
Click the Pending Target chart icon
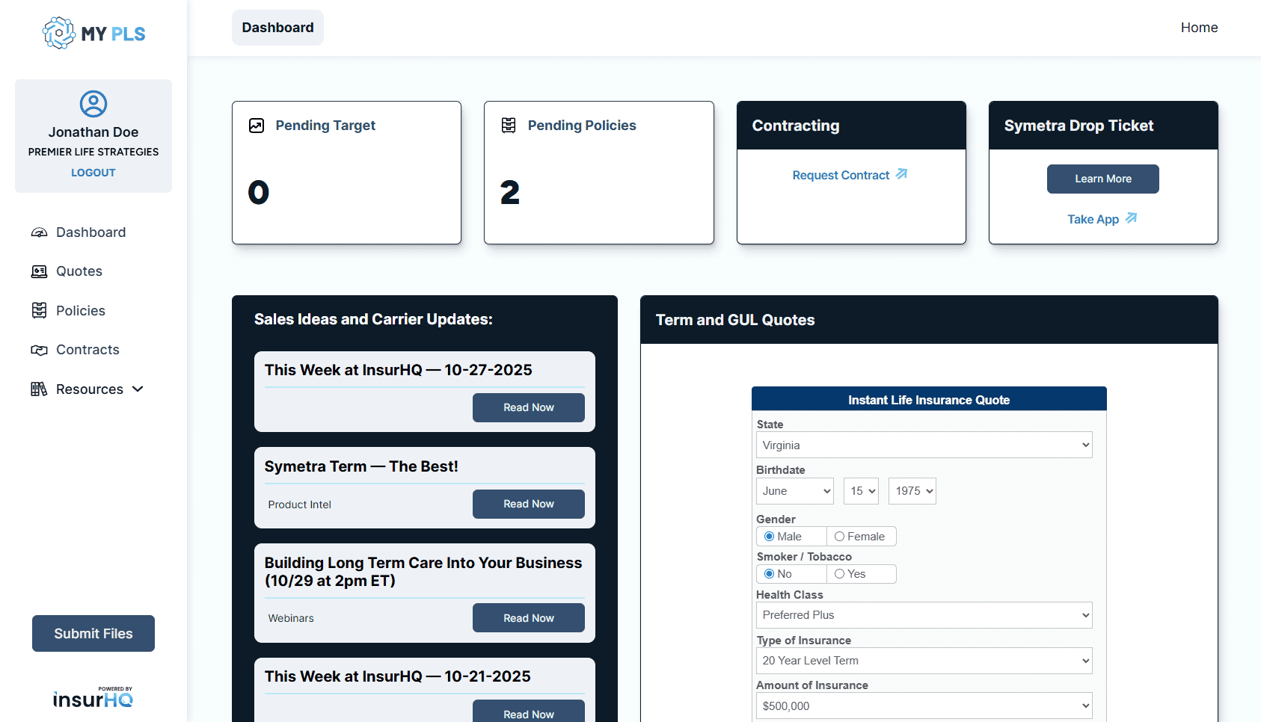[257, 126]
